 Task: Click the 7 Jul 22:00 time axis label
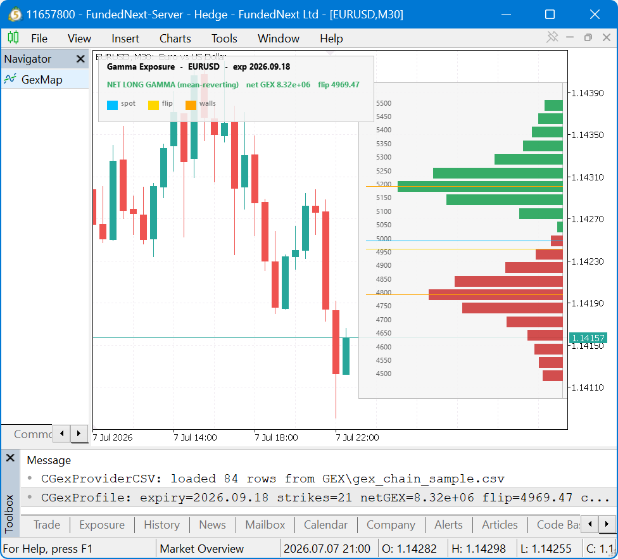[357, 437]
